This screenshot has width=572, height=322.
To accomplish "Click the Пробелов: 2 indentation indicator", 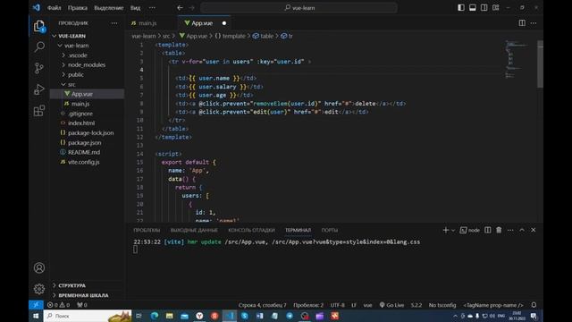I will pos(308,305).
